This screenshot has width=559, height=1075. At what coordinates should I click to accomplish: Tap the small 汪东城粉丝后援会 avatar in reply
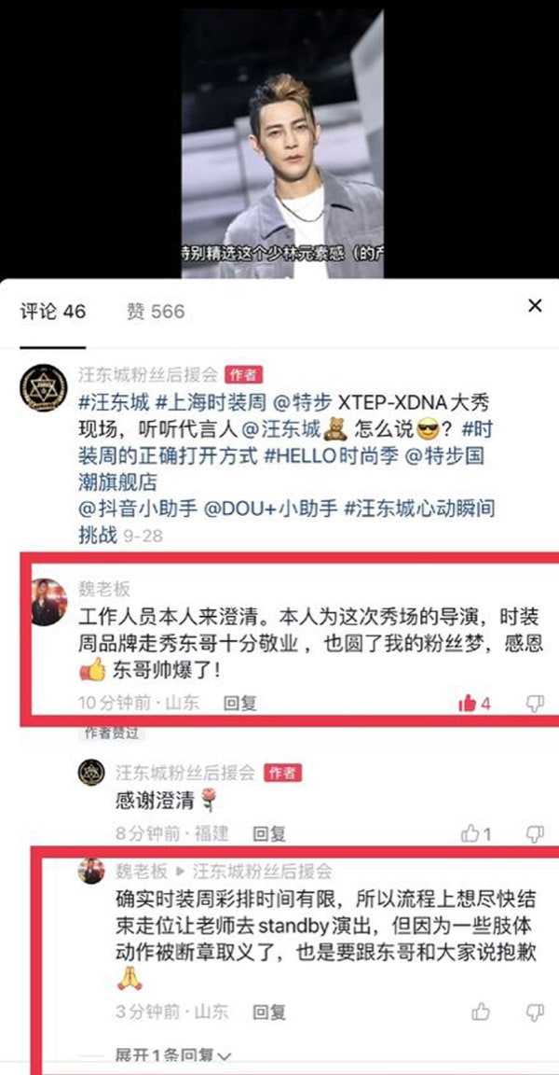[91, 773]
